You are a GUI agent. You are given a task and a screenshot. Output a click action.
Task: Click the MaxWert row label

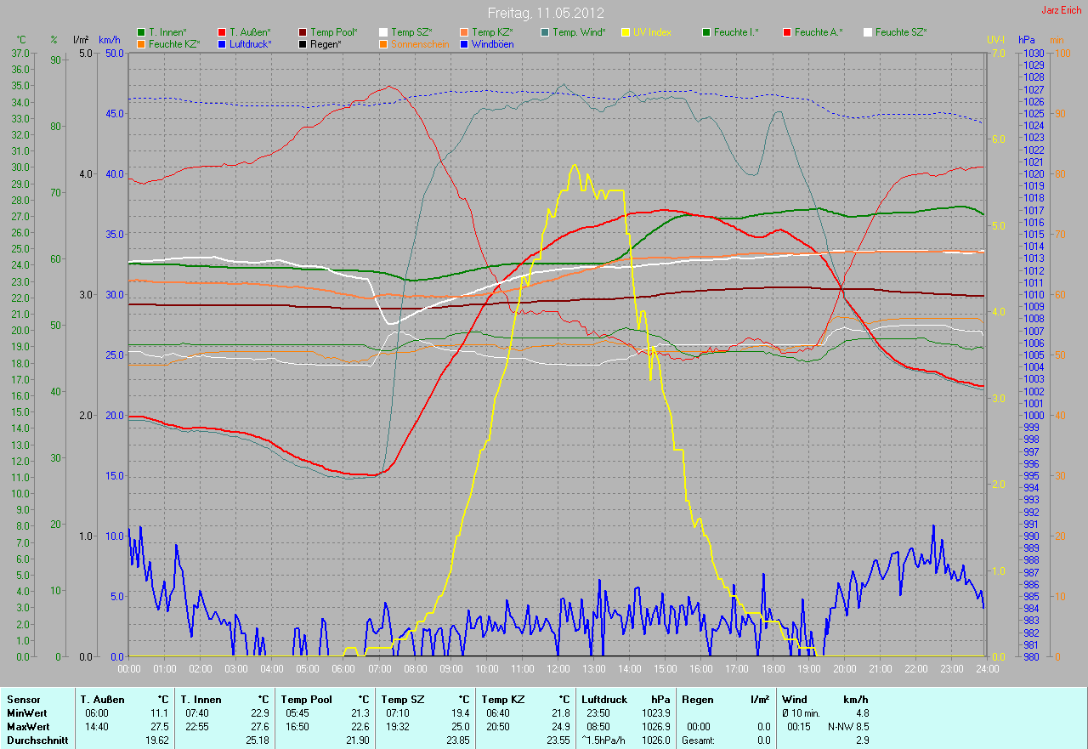tap(26, 727)
